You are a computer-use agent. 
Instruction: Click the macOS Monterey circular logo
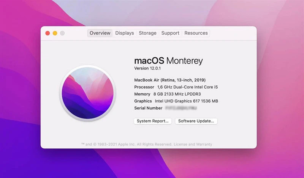tap(88, 93)
